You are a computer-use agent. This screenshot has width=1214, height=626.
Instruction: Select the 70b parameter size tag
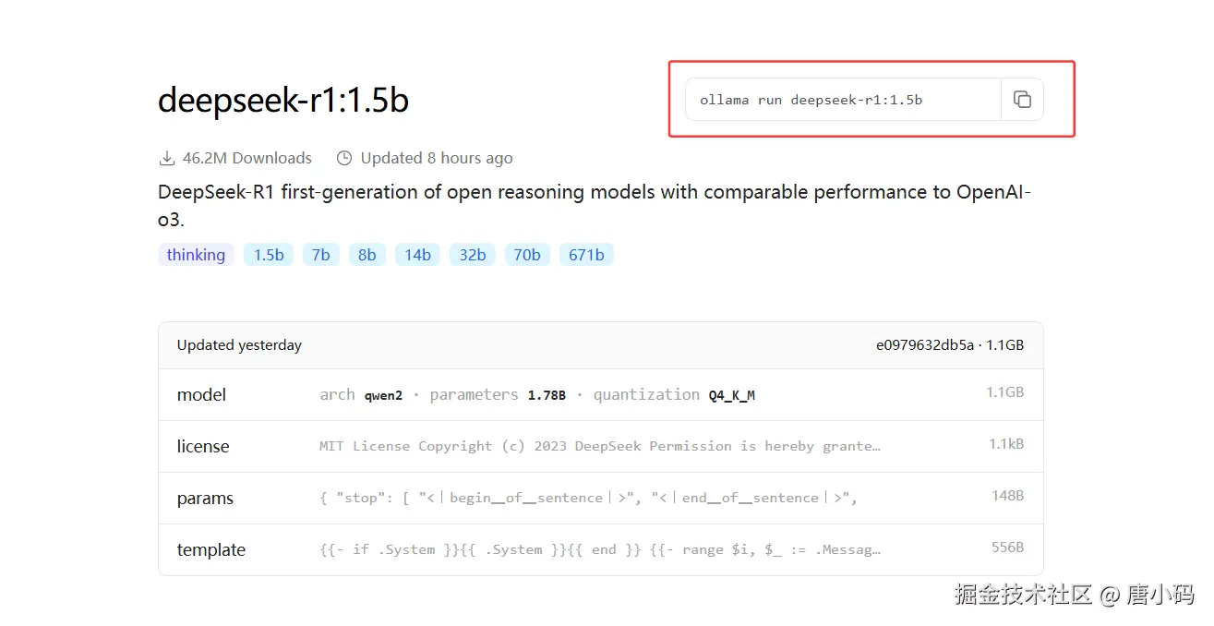[527, 254]
